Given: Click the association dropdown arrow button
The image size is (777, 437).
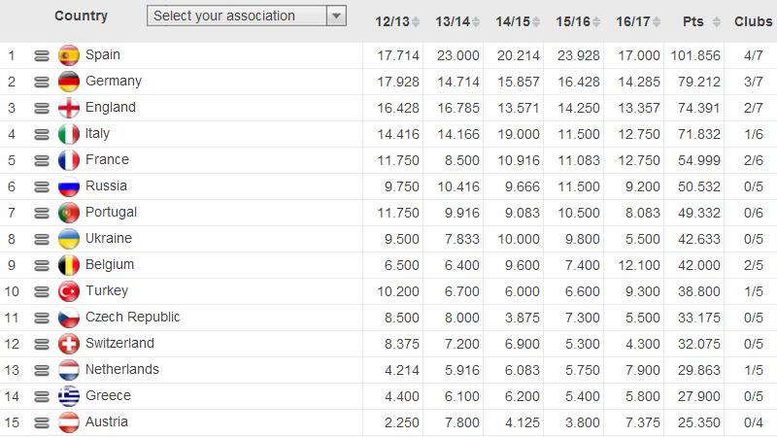Looking at the screenshot, I should coord(336,16).
